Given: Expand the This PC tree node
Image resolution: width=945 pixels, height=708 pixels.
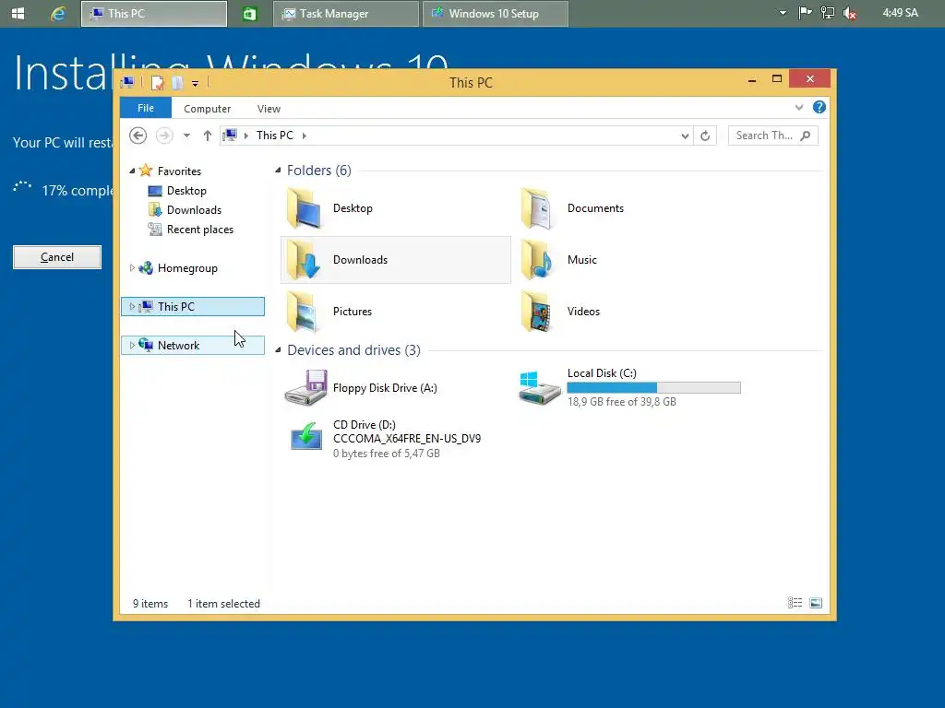Looking at the screenshot, I should click(132, 306).
